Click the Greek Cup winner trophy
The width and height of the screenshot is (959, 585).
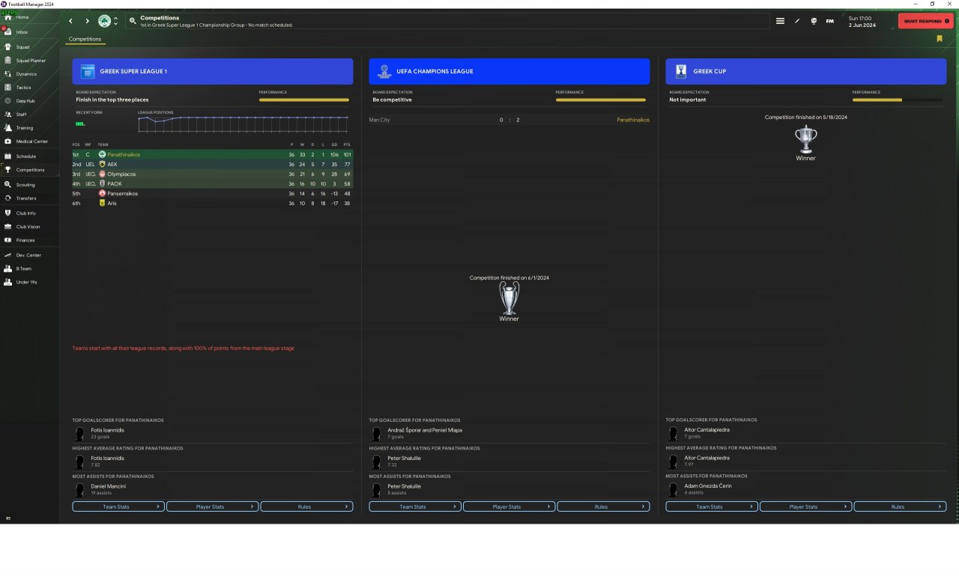806,139
